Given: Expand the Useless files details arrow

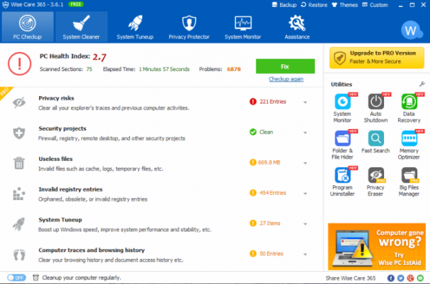Looking at the screenshot, I should [x=305, y=163].
